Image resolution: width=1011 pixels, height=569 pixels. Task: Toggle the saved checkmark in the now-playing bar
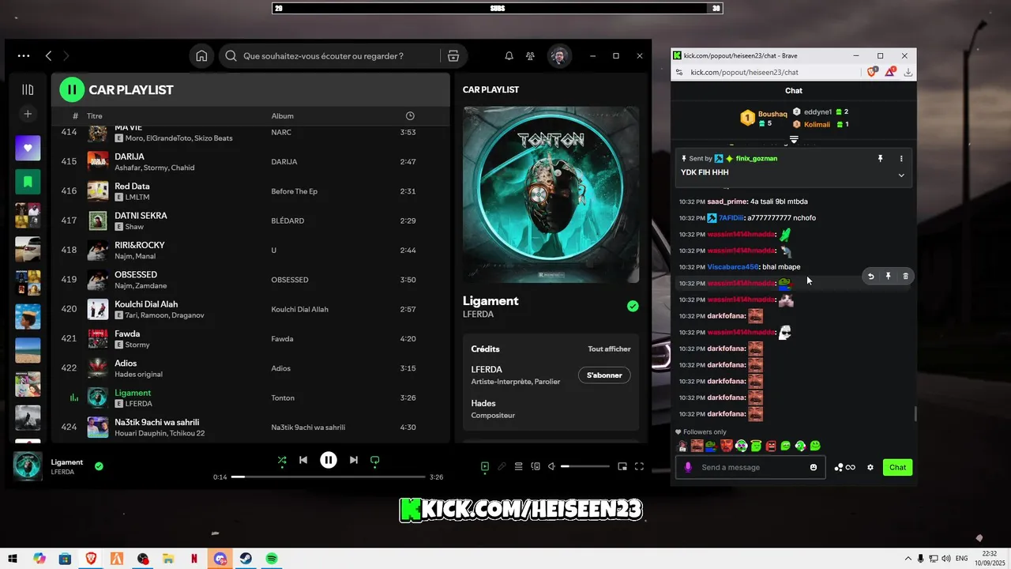99,466
